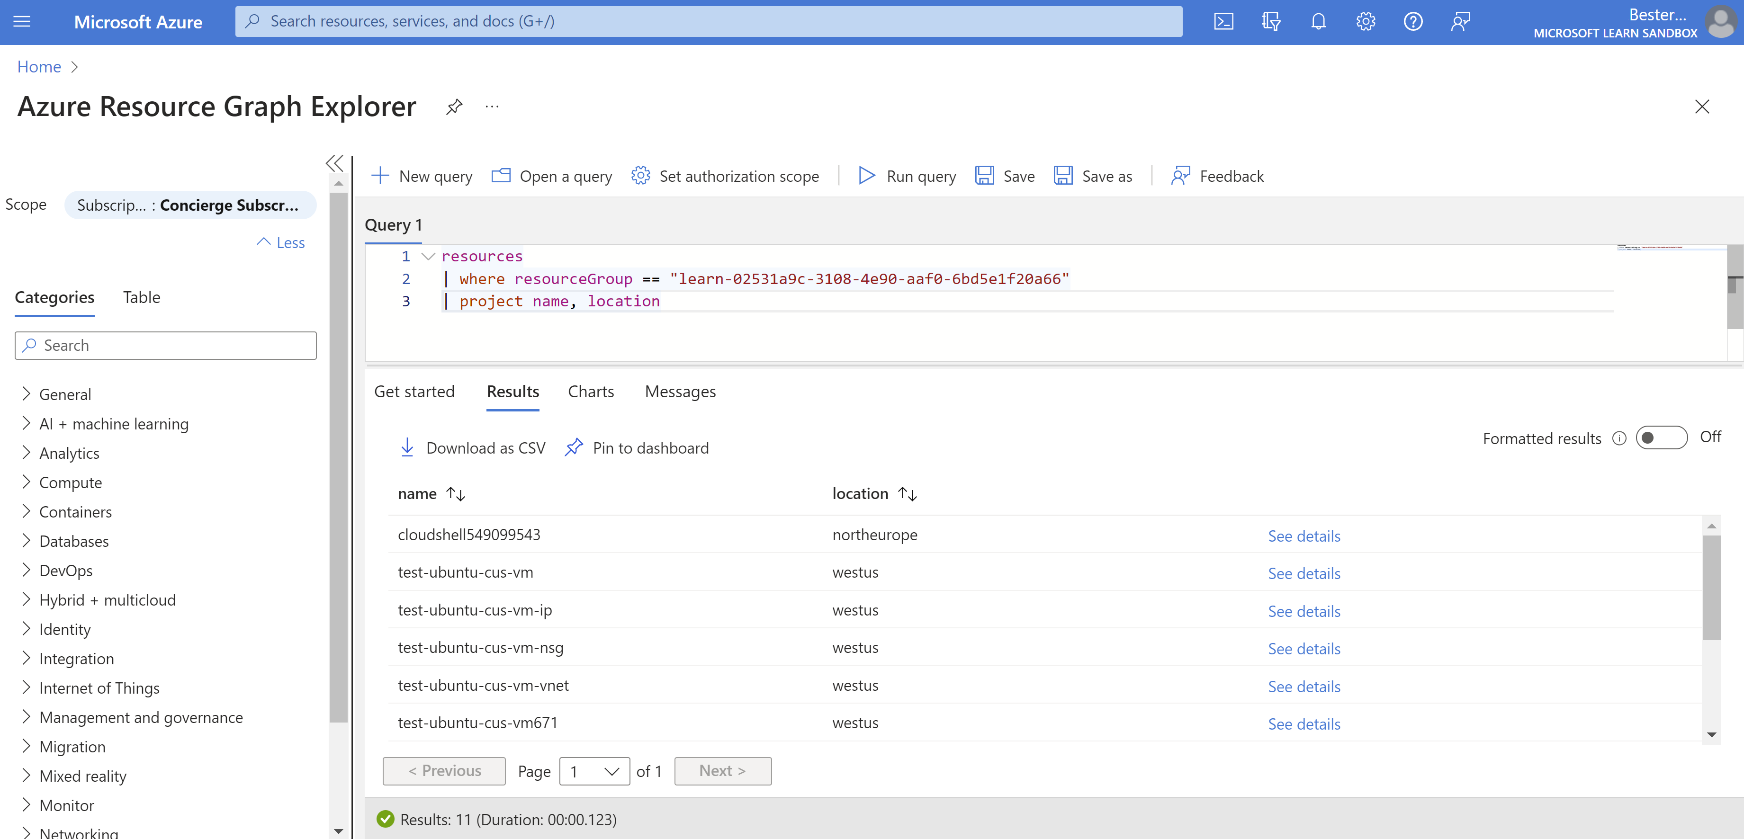The height and width of the screenshot is (839, 1744).
Task: Expand the Compute category
Action: tap(27, 482)
